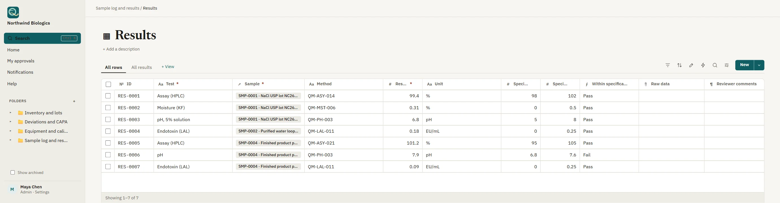Screen dimensions: 780x203
Task: Click the Method column header
Action: pos(344,84)
